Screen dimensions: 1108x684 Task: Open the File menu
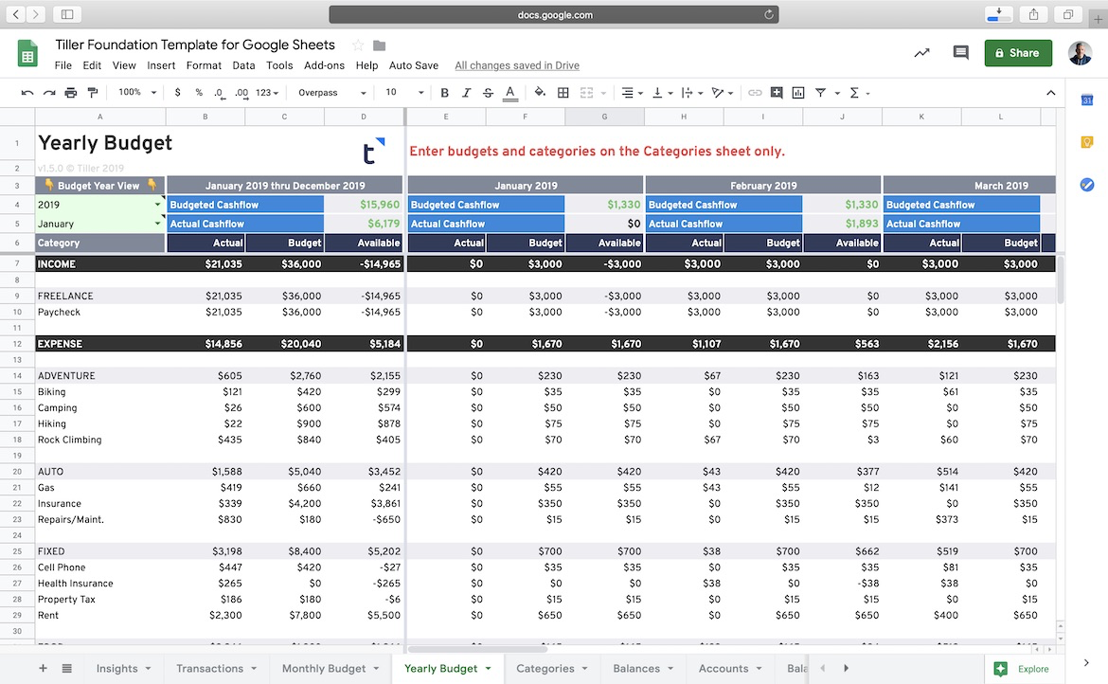pos(63,65)
